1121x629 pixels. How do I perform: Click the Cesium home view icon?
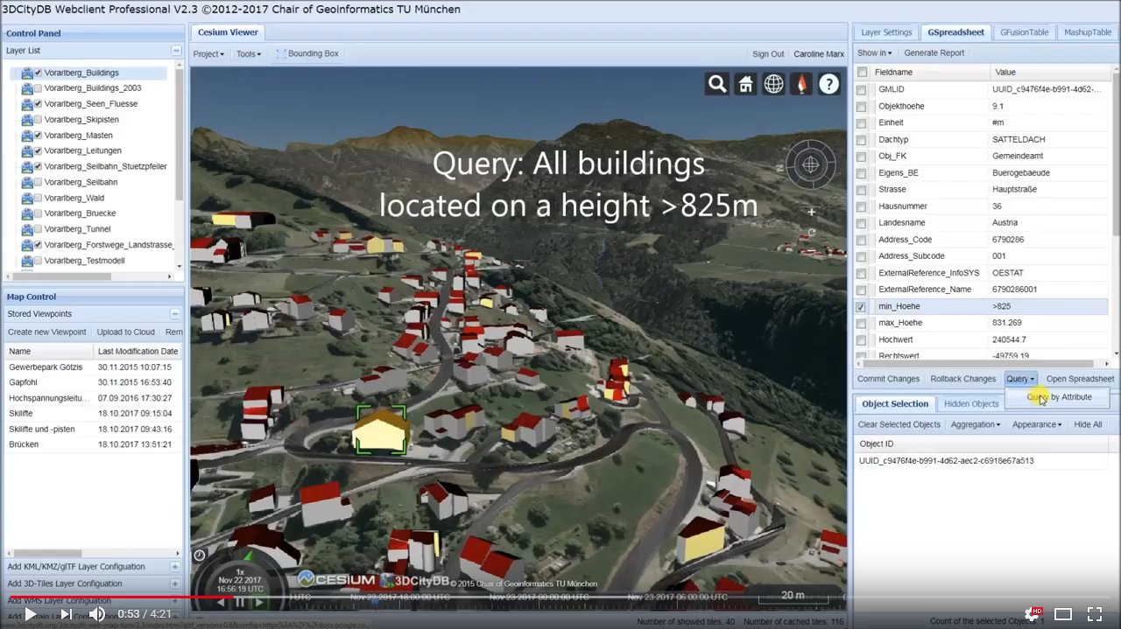(745, 84)
